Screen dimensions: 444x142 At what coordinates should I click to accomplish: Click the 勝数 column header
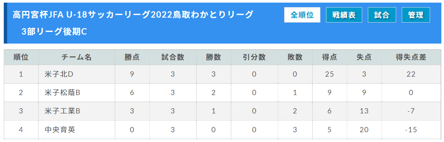213,57
